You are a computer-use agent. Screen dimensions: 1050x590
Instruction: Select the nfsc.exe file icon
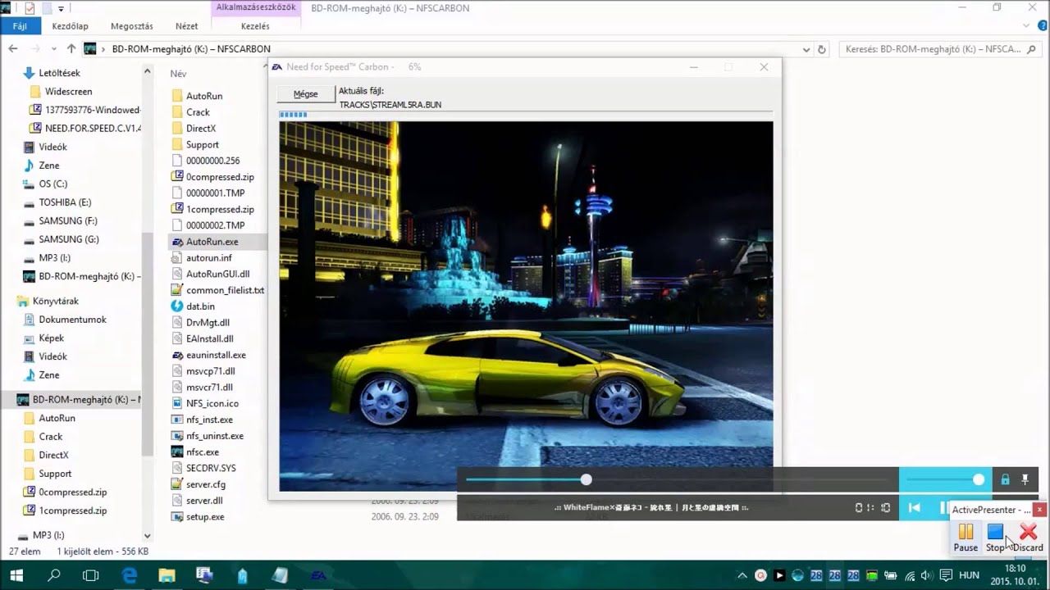[176, 452]
